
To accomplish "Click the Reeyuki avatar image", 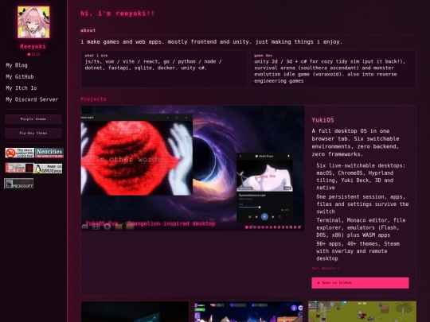I will pyautogui.click(x=33, y=22).
